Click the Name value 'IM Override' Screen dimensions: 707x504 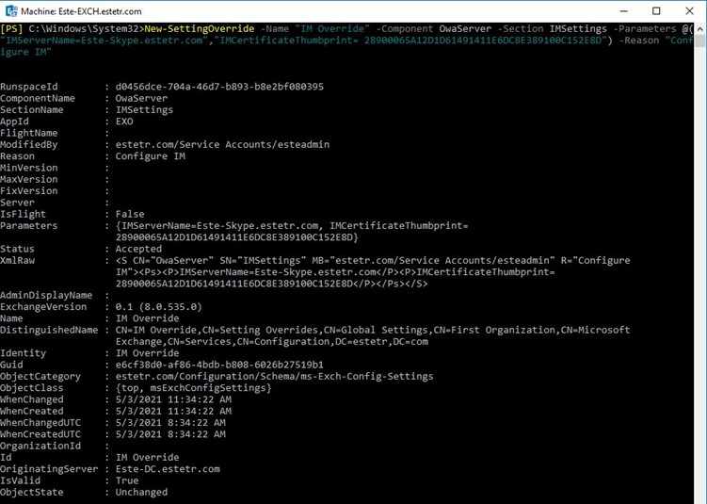[x=148, y=318]
